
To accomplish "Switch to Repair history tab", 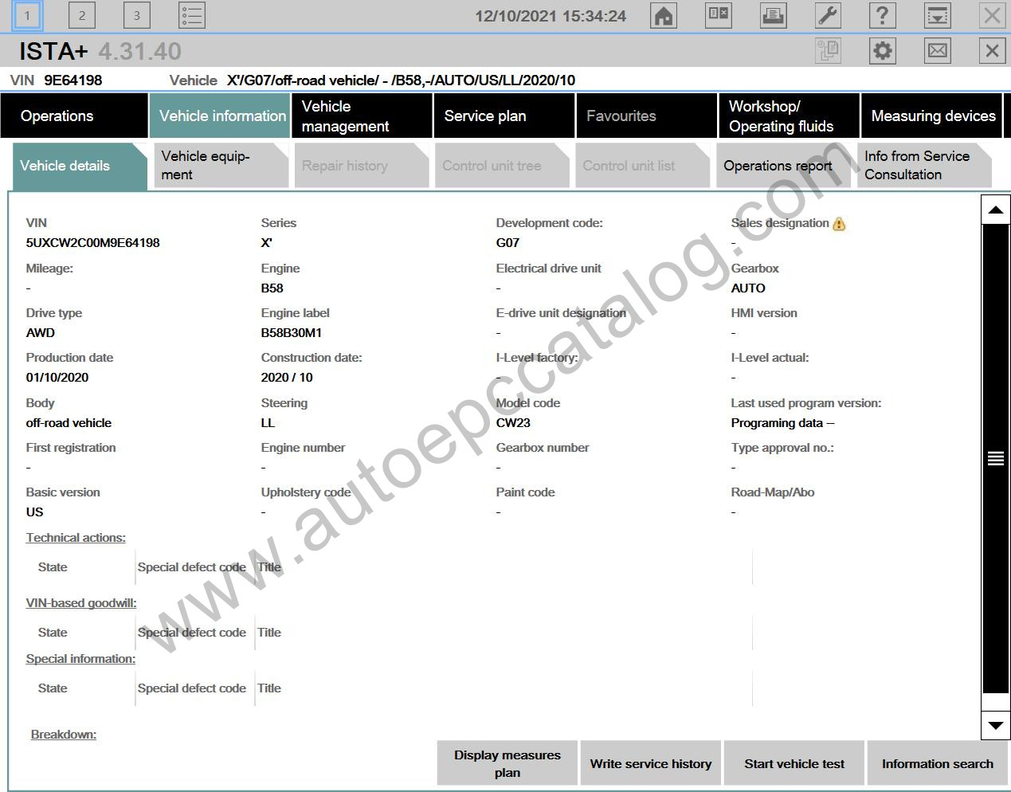I will (362, 165).
